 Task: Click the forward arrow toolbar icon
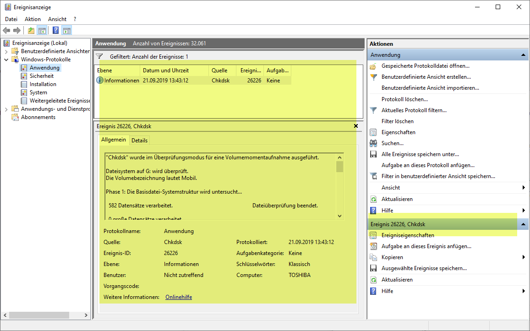coord(17,31)
